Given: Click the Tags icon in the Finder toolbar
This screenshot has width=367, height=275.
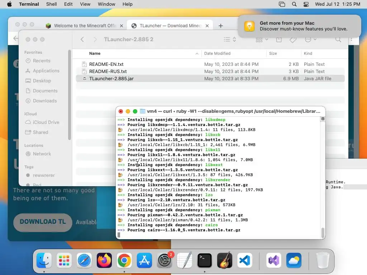Looking at the screenshot, I should [x=293, y=39].
